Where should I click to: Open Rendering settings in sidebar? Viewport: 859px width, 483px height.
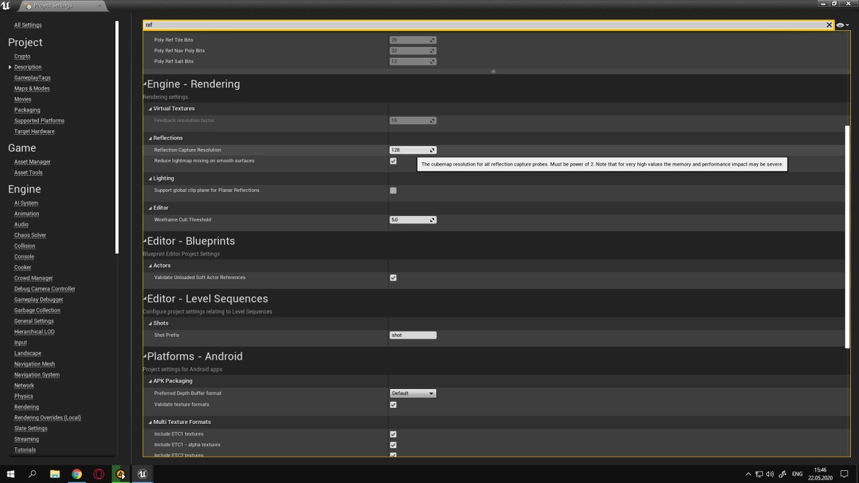point(26,407)
